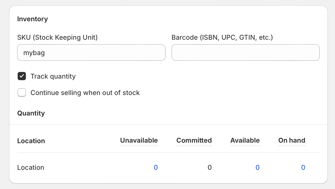Click the Committed quantity value
Screen dimensions: 335x189
pos(210,167)
